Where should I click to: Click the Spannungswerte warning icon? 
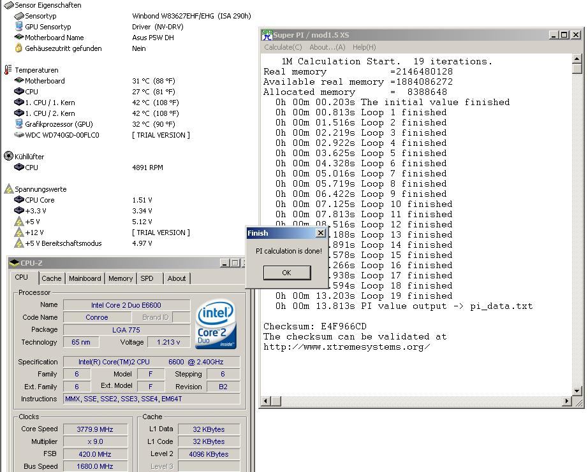9,189
